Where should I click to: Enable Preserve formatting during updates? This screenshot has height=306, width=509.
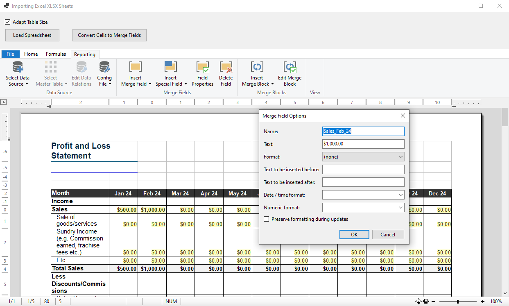[x=267, y=219]
